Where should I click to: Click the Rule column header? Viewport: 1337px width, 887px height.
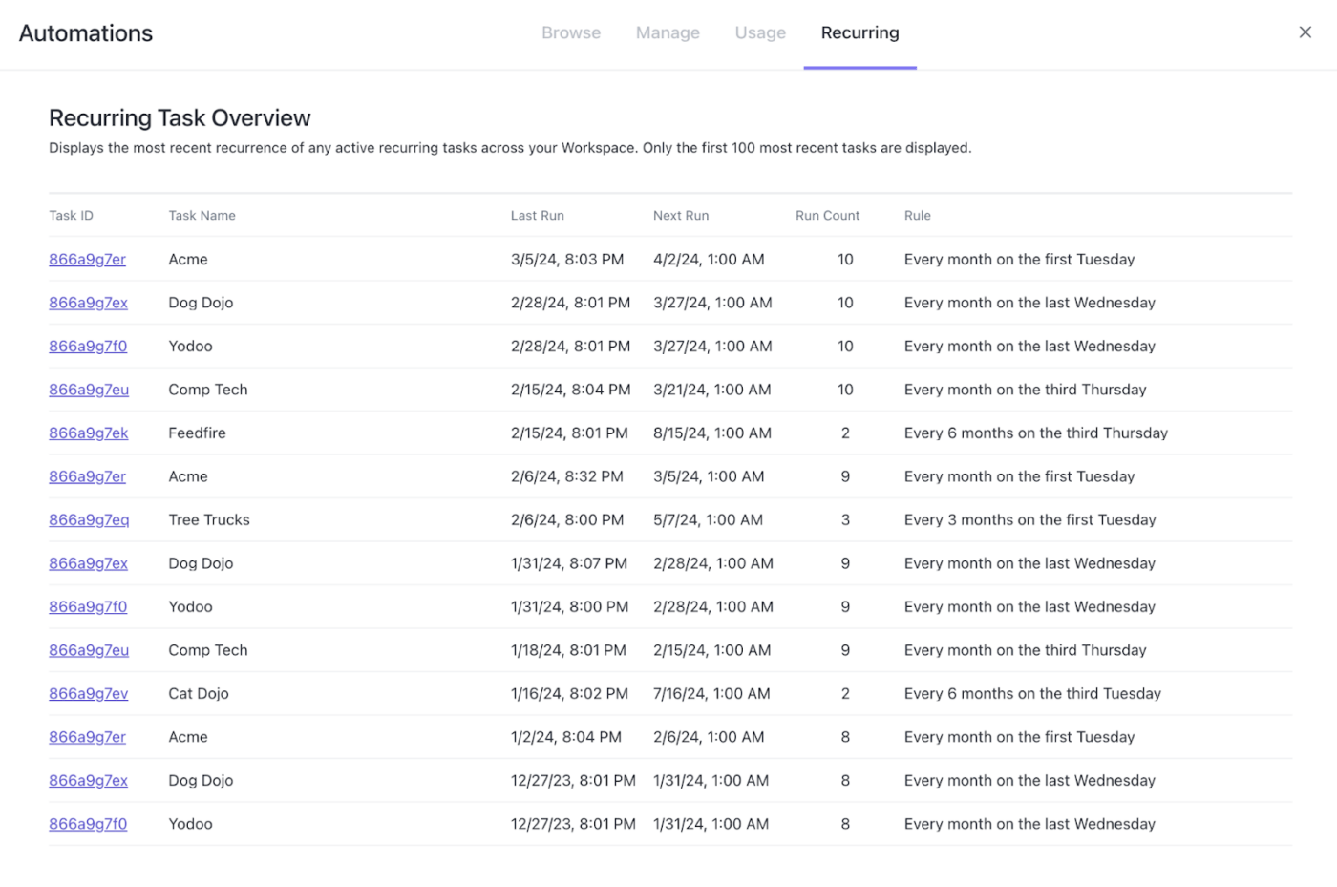point(917,216)
